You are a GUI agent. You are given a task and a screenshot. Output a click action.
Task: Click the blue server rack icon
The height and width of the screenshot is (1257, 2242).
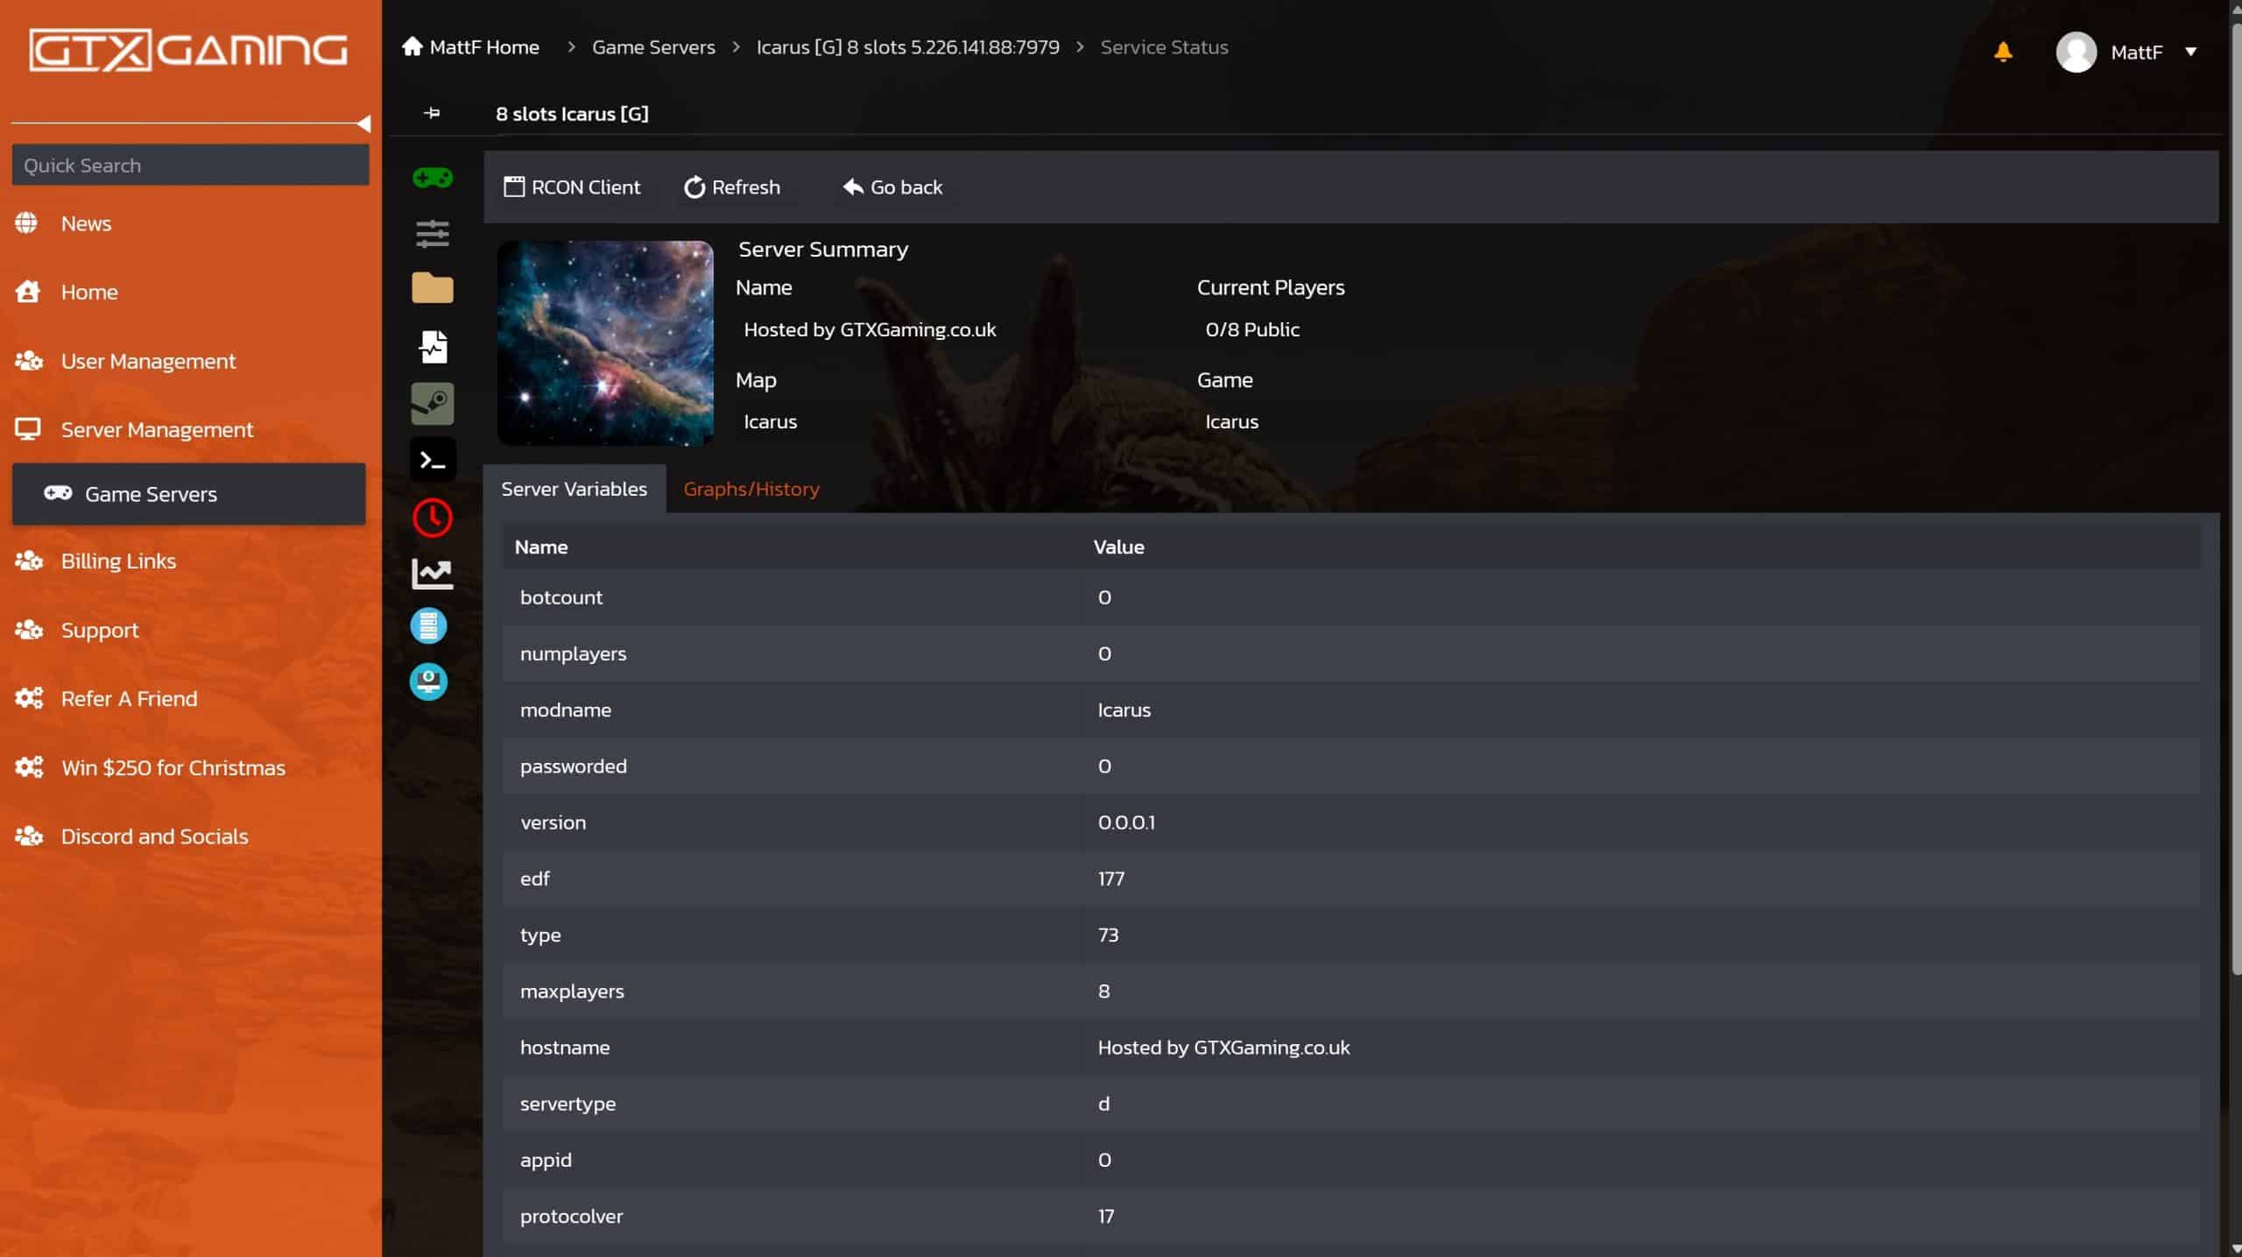tap(428, 626)
